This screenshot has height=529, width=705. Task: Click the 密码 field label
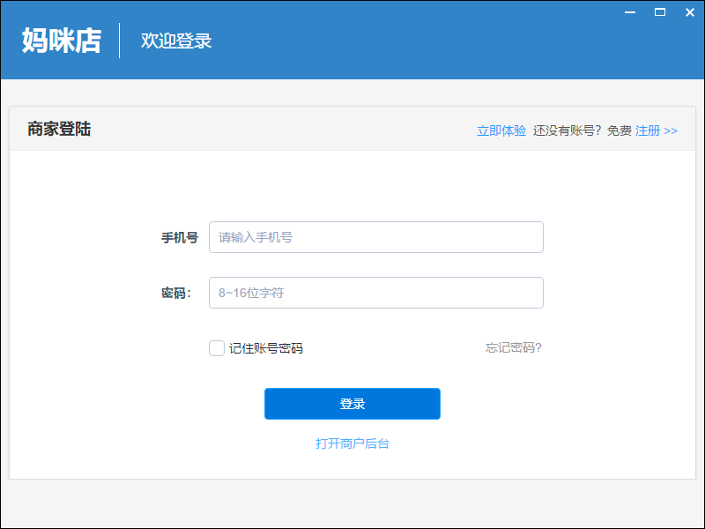coord(176,294)
